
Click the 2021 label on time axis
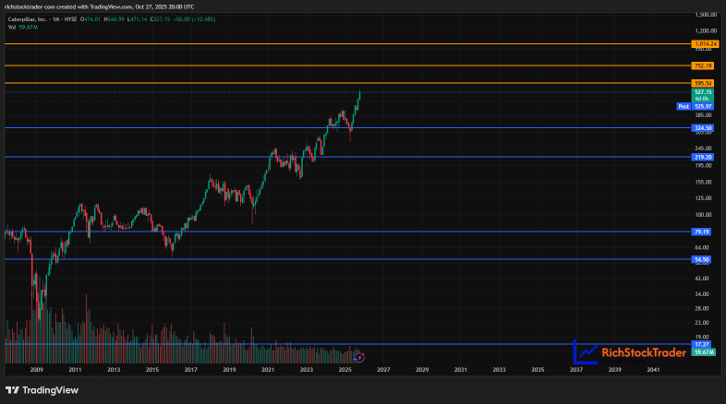coord(267,369)
